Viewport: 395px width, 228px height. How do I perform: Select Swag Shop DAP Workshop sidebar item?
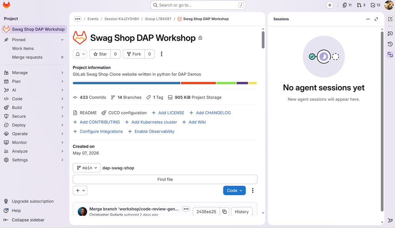pyautogui.click(x=34, y=29)
